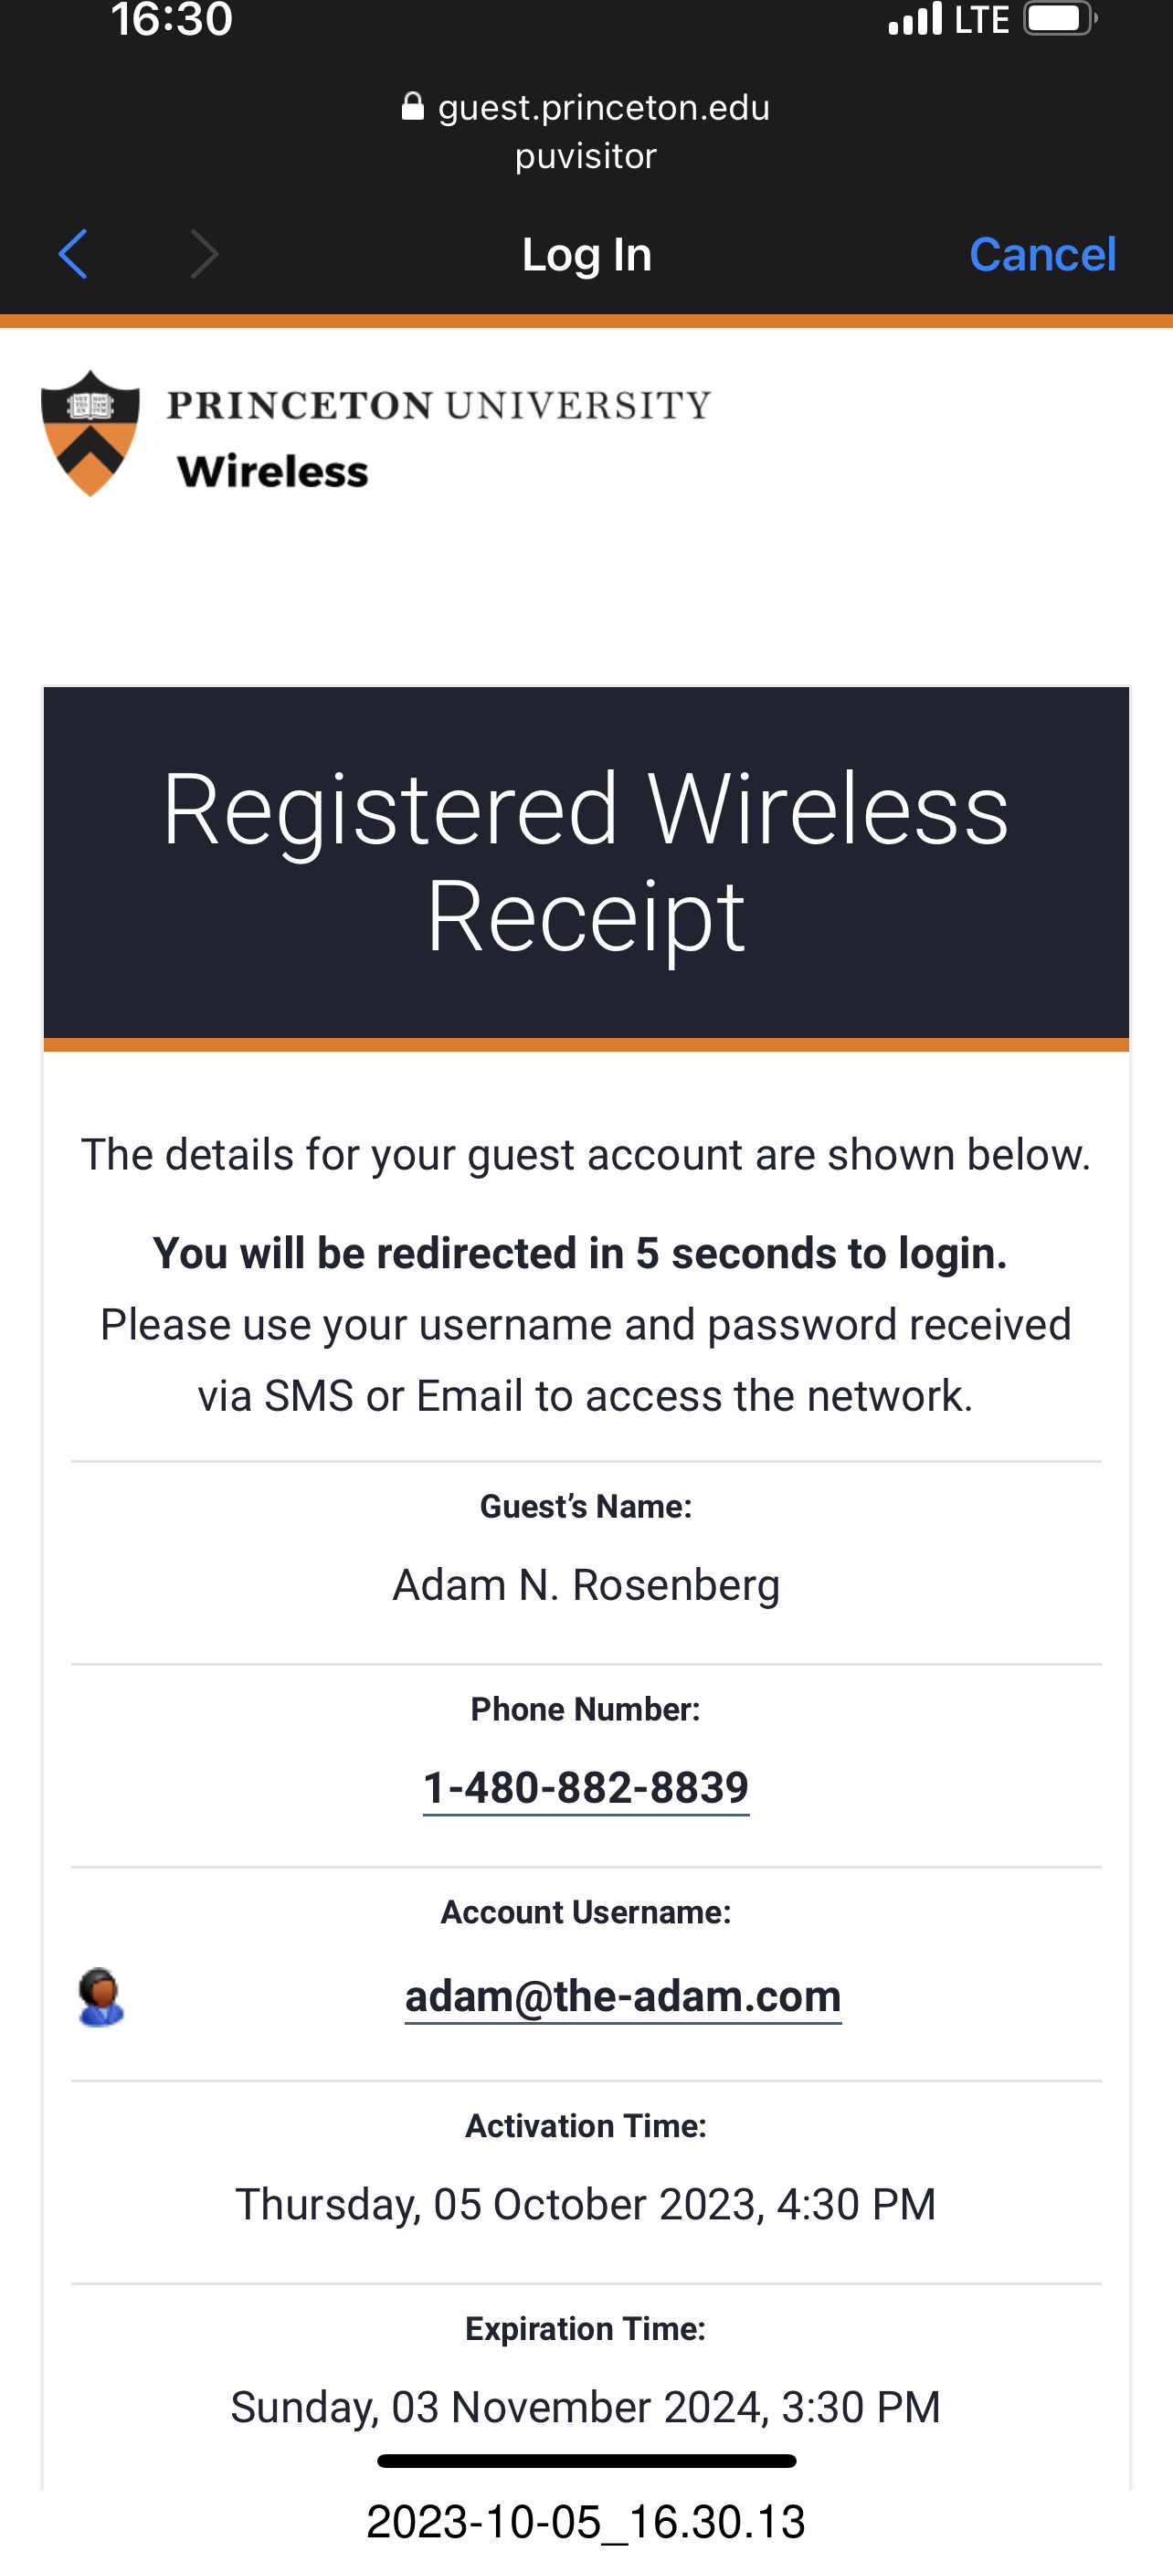The width and height of the screenshot is (1173, 2552).
Task: Tap the activation time value
Action: [x=586, y=2204]
